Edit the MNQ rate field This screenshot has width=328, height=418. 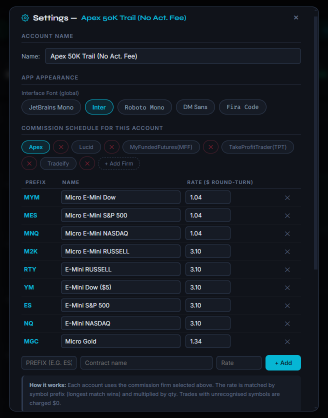(x=208, y=233)
